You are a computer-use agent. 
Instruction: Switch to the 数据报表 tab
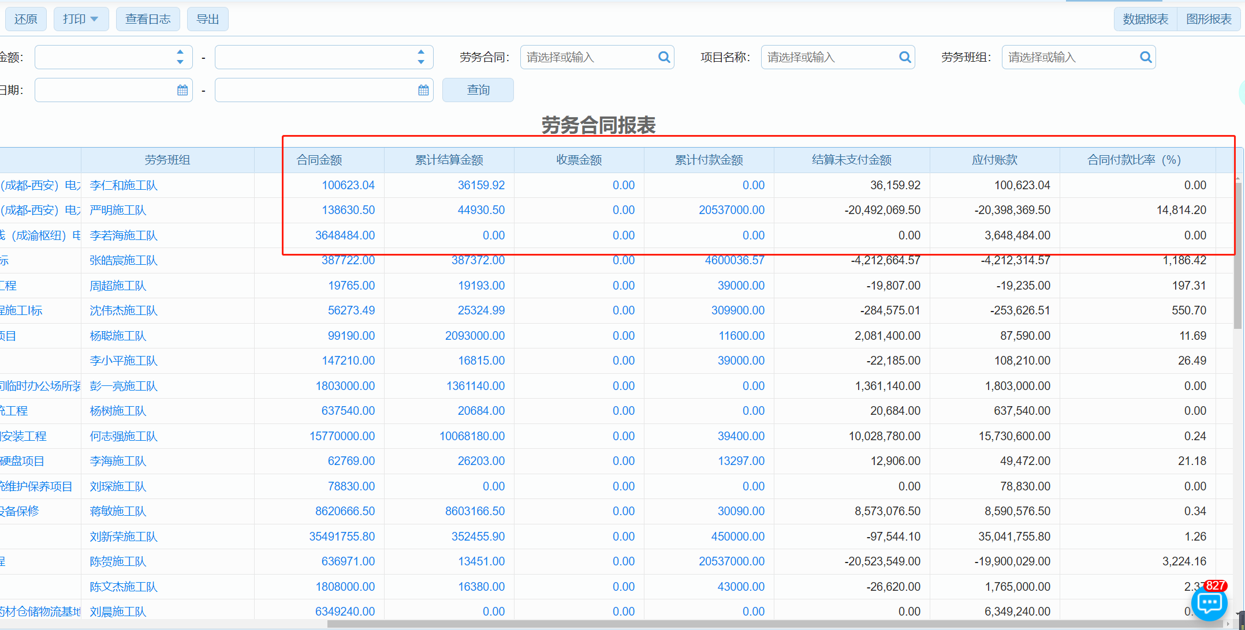pyautogui.click(x=1145, y=19)
